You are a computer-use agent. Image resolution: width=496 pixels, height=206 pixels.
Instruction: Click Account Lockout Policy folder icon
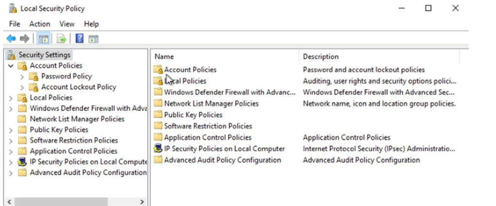point(33,87)
